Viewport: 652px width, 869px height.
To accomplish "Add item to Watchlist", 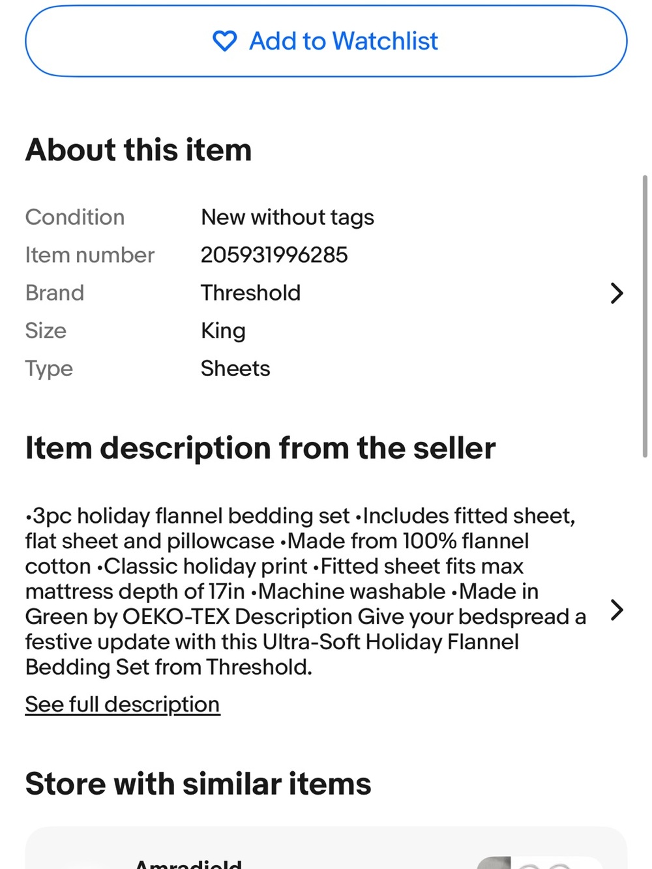I will pyautogui.click(x=326, y=41).
